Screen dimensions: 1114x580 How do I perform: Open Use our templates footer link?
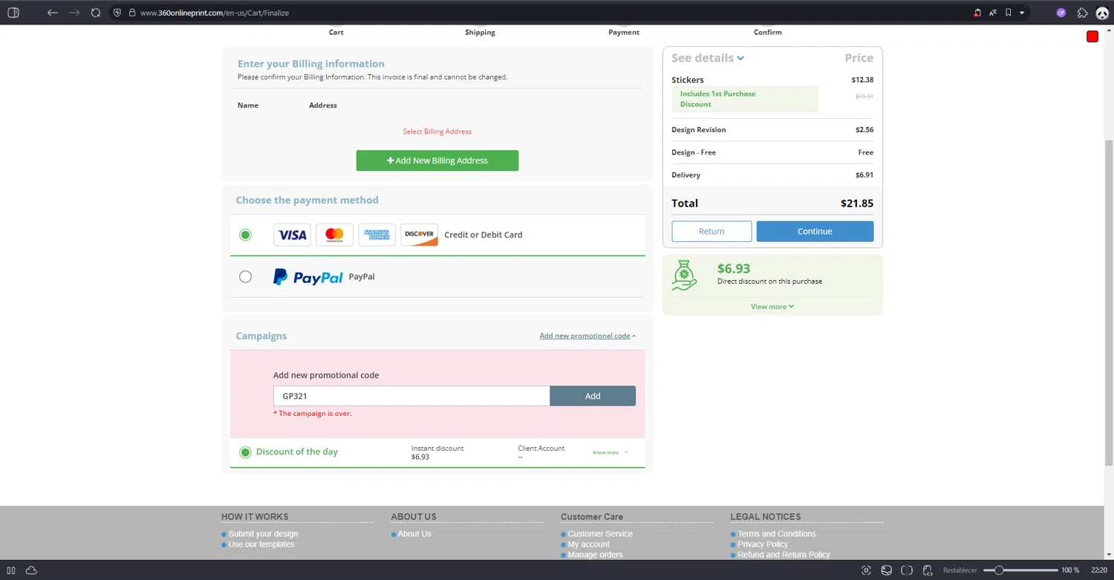[x=261, y=544]
